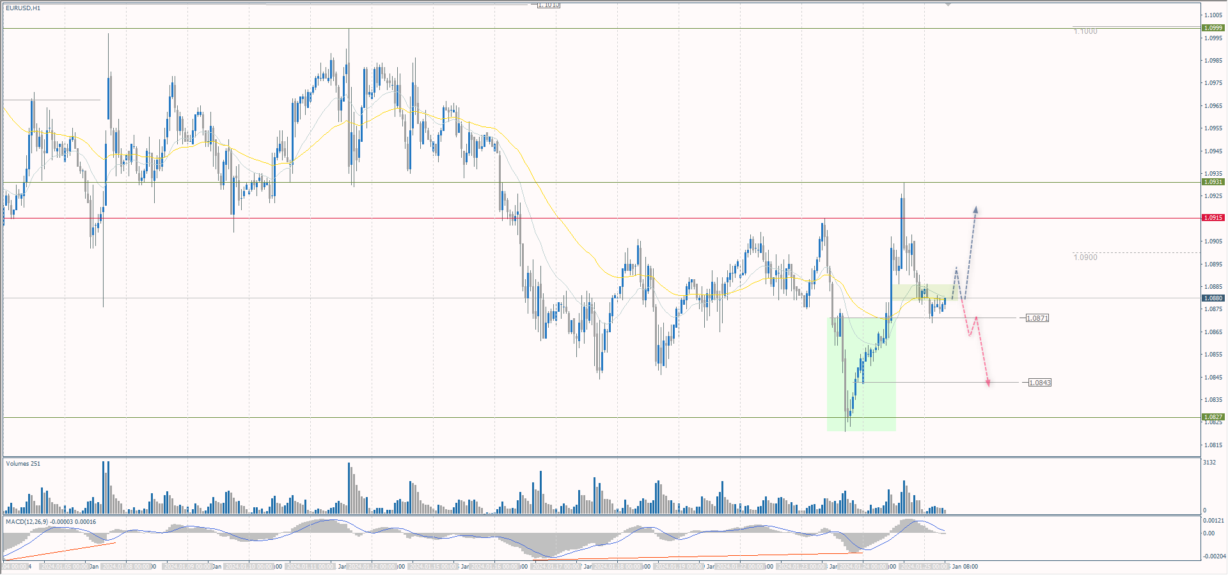Click the 2024.01.17 00:00 time label
Image resolution: width=1228 pixels, height=575 pixels.
pyautogui.click(x=556, y=567)
